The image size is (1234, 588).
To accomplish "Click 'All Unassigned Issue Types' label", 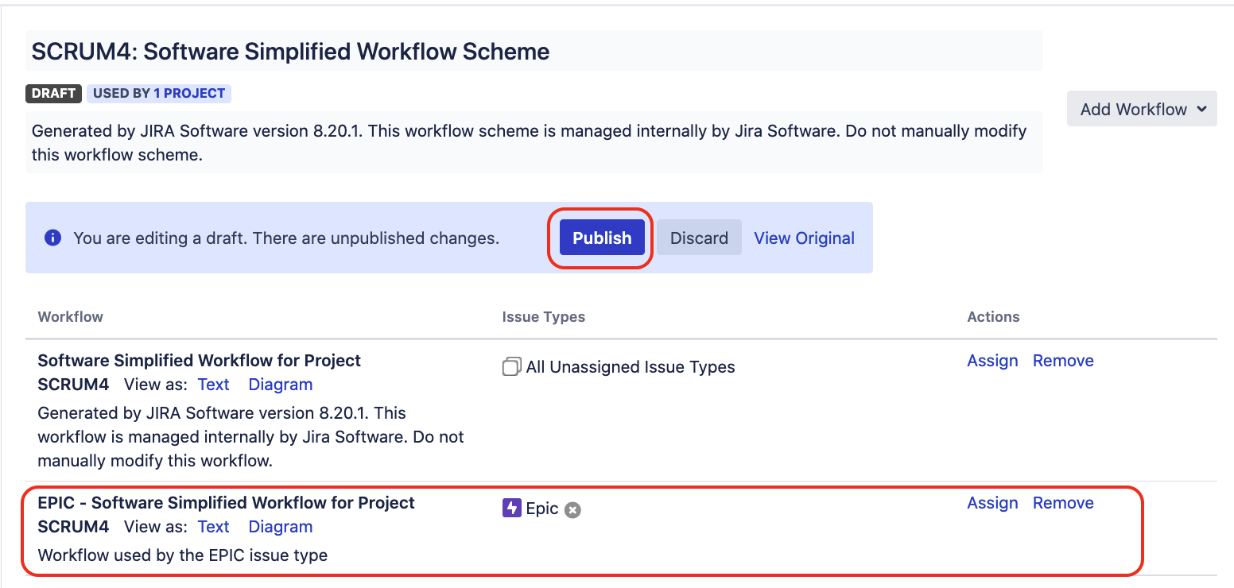I will coord(631,367).
